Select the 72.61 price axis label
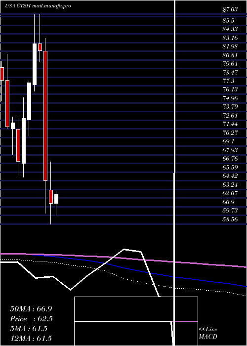247x346 pixels. click(230, 115)
